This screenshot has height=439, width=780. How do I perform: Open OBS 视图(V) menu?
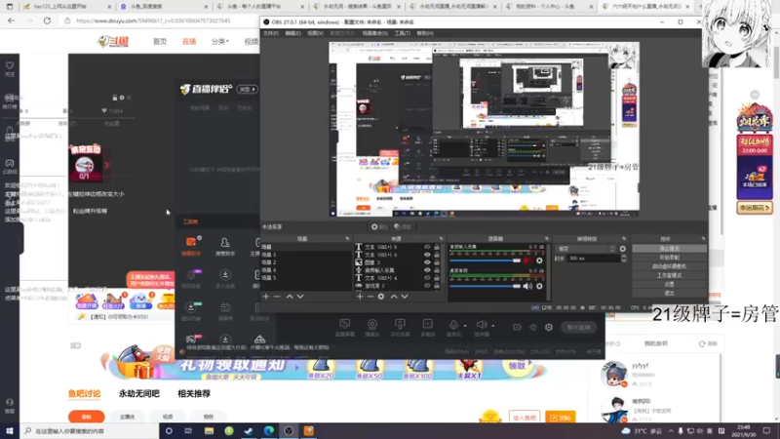pyautogui.click(x=315, y=33)
